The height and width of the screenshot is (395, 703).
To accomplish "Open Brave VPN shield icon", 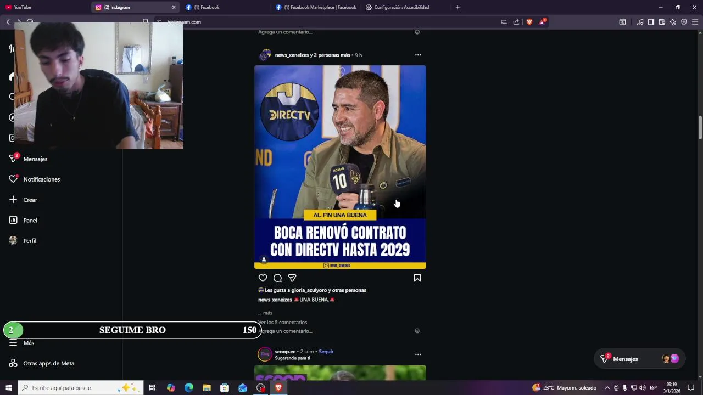I will pos(684,22).
